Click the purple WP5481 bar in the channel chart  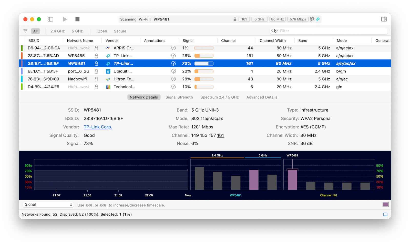point(292,180)
